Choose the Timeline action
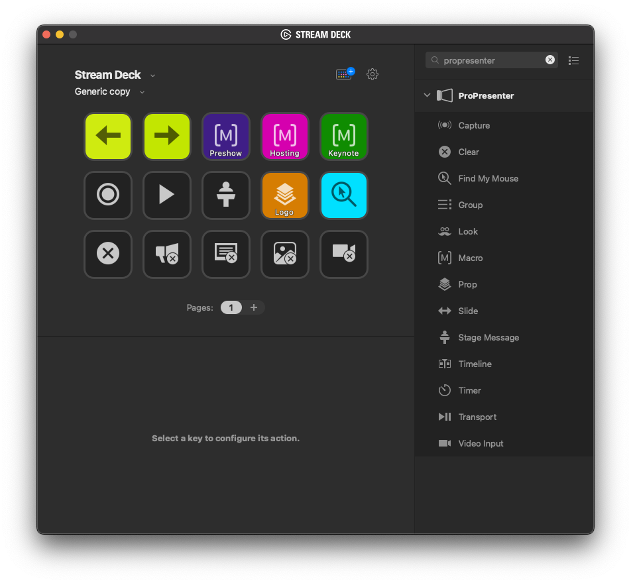This screenshot has height=583, width=631. tap(504, 364)
